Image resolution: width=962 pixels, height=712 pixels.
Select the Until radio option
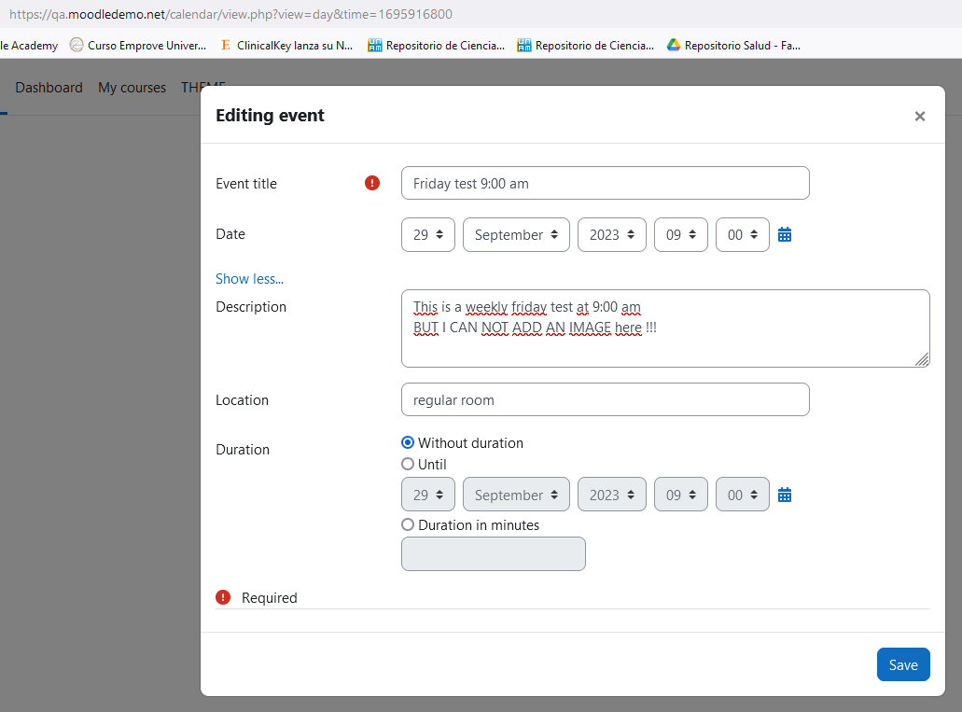pyautogui.click(x=408, y=464)
